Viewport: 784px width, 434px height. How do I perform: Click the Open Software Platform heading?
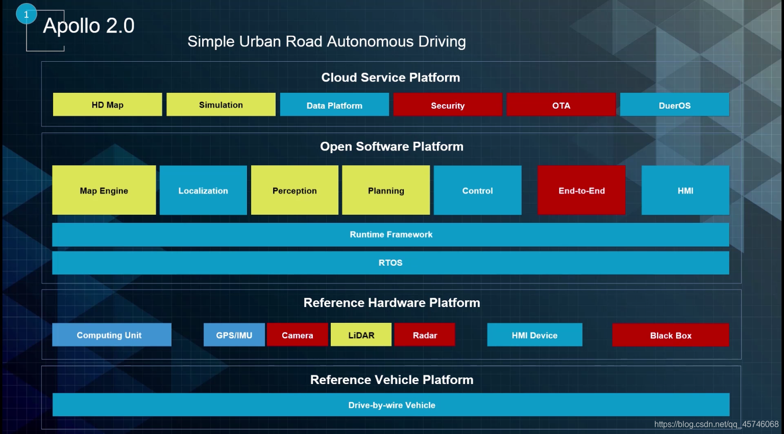click(391, 146)
